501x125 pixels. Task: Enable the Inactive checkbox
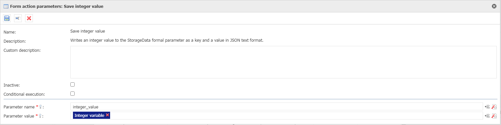[73, 85]
